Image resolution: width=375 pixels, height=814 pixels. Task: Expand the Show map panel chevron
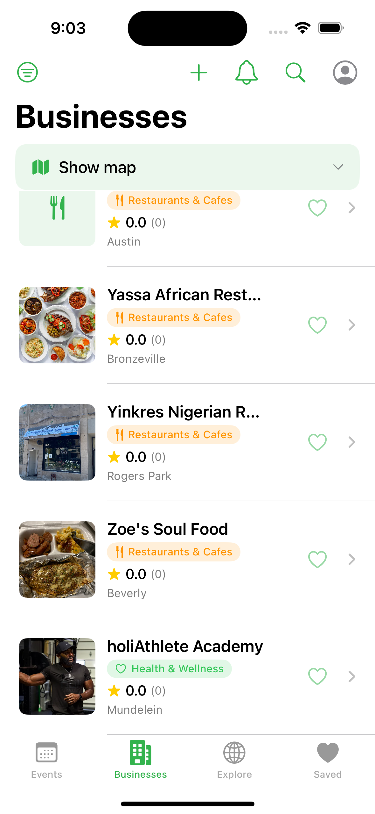coord(338,167)
